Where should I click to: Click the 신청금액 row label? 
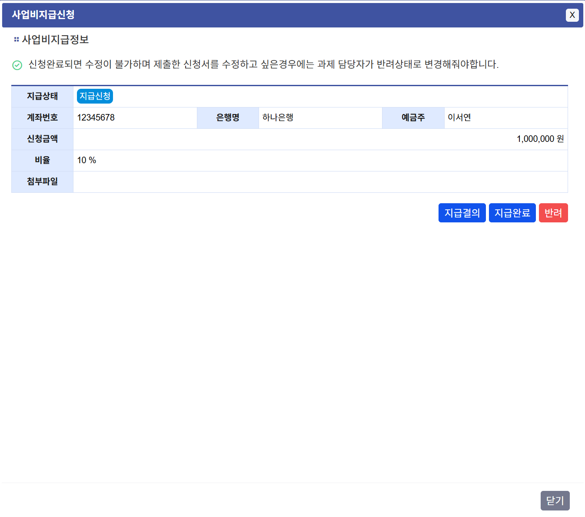(x=43, y=139)
